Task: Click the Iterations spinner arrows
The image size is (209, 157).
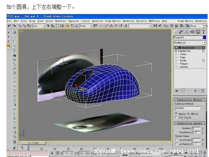Action: tap(202, 128)
